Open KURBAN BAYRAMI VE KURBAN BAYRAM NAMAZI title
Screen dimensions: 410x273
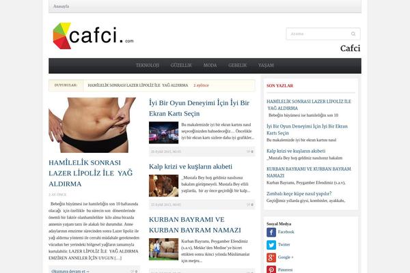point(195,225)
